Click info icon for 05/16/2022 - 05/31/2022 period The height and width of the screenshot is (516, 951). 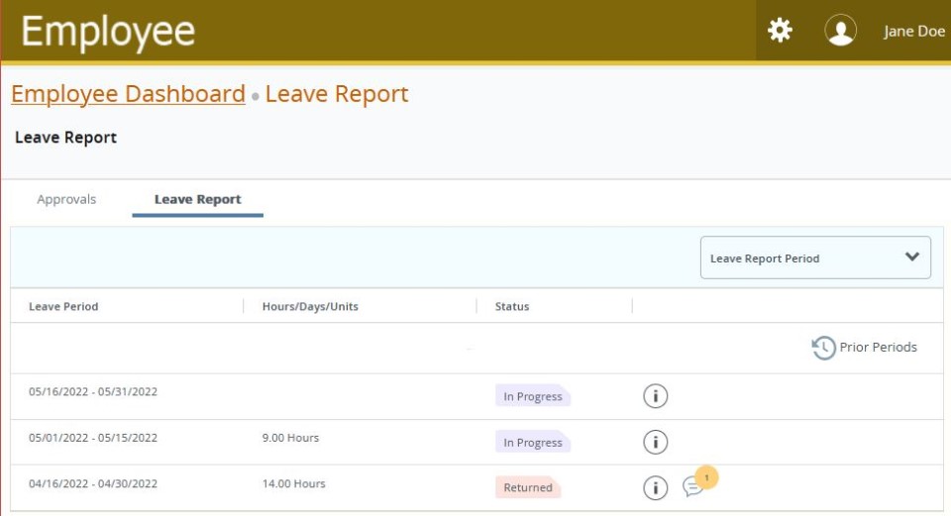(655, 396)
